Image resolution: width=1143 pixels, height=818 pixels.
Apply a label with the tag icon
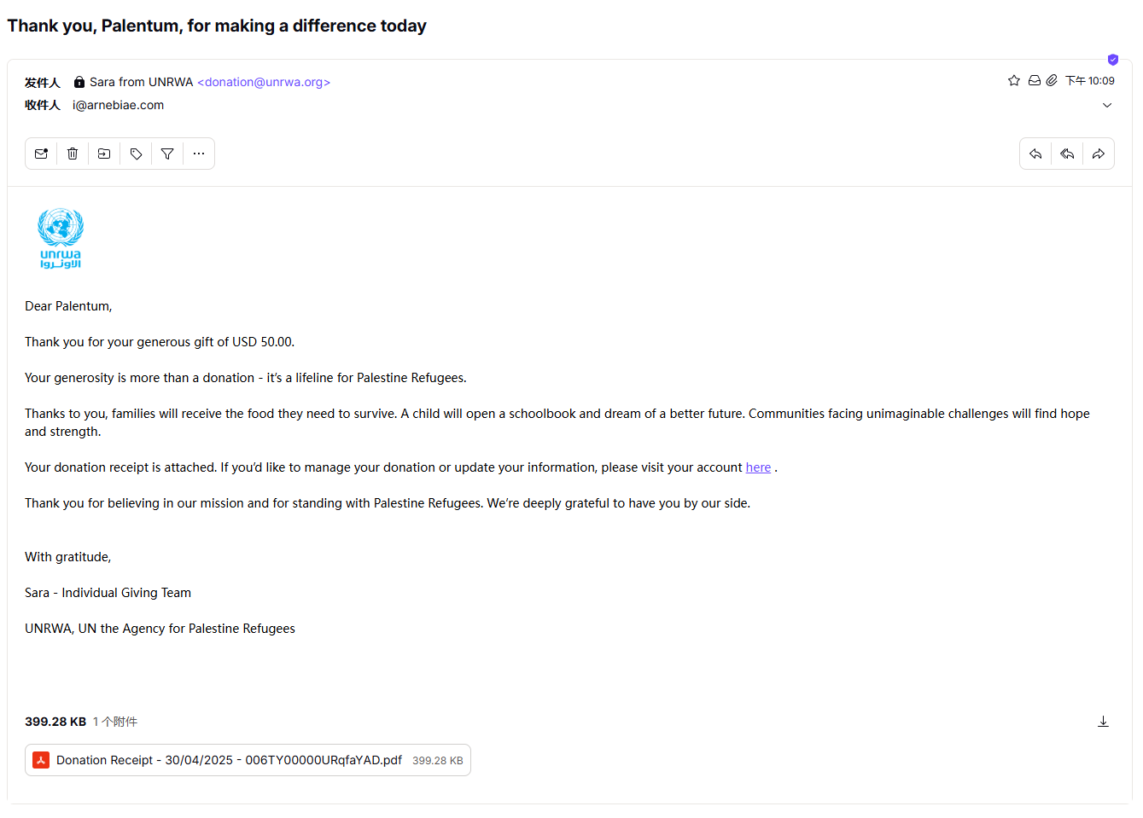point(136,154)
